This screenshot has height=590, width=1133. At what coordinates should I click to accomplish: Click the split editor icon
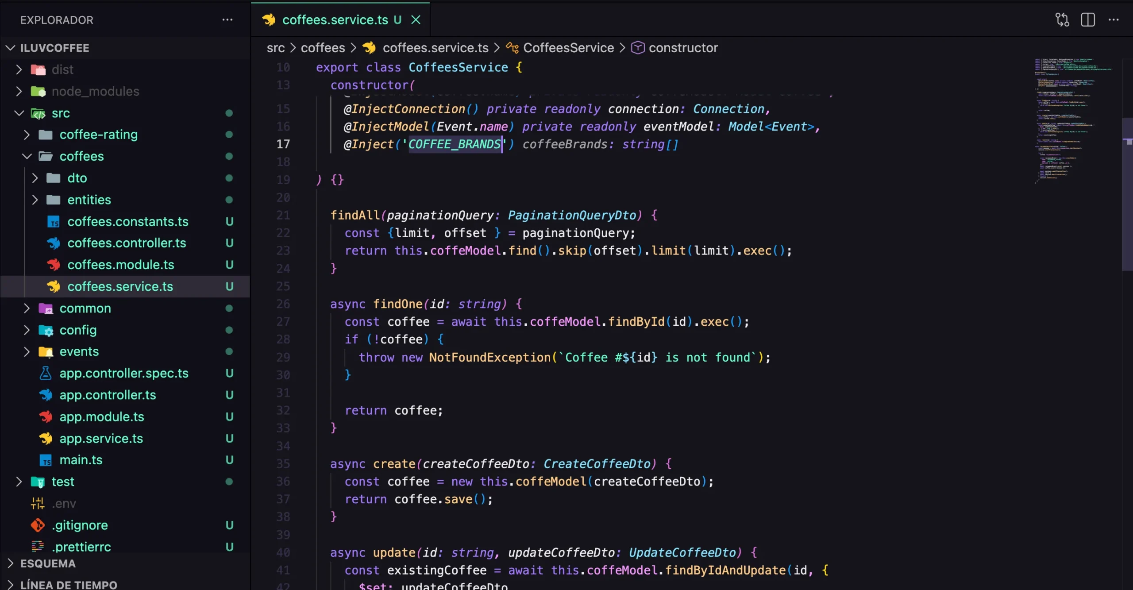tap(1087, 20)
